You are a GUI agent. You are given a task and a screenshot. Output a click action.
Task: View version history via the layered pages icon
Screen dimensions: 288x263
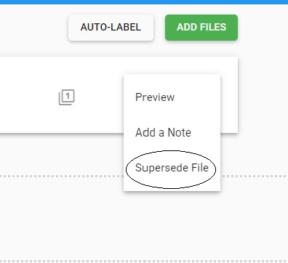67,97
